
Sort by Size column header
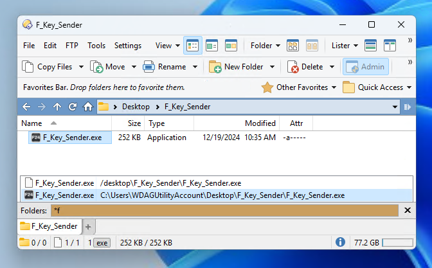click(x=128, y=123)
